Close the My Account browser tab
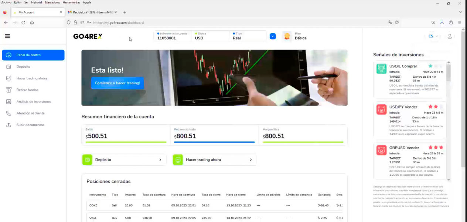 [61, 12]
